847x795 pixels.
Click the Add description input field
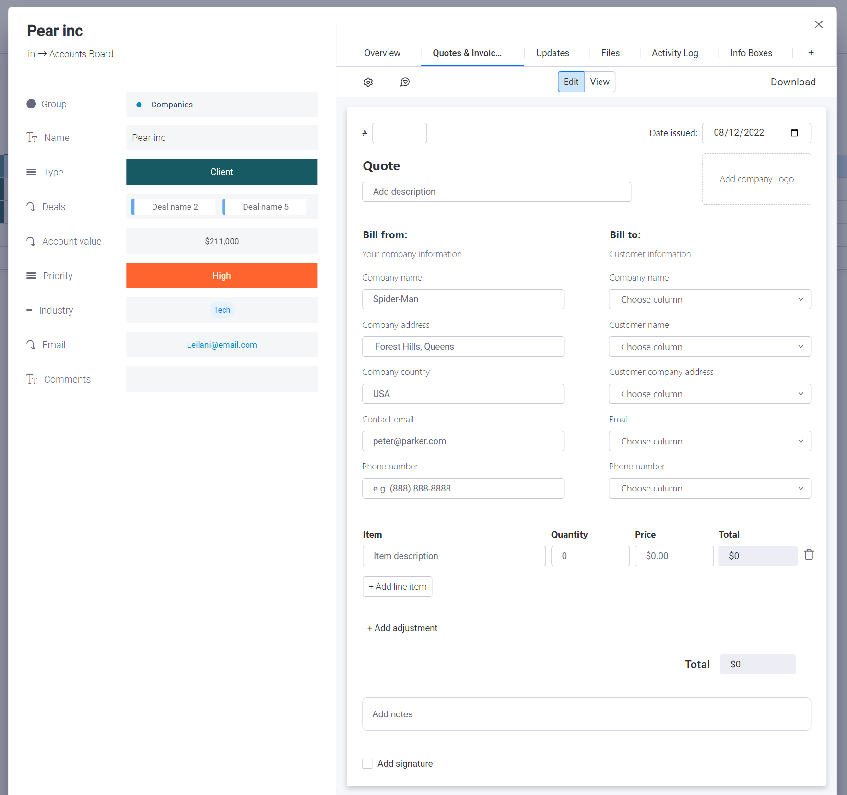(x=496, y=192)
